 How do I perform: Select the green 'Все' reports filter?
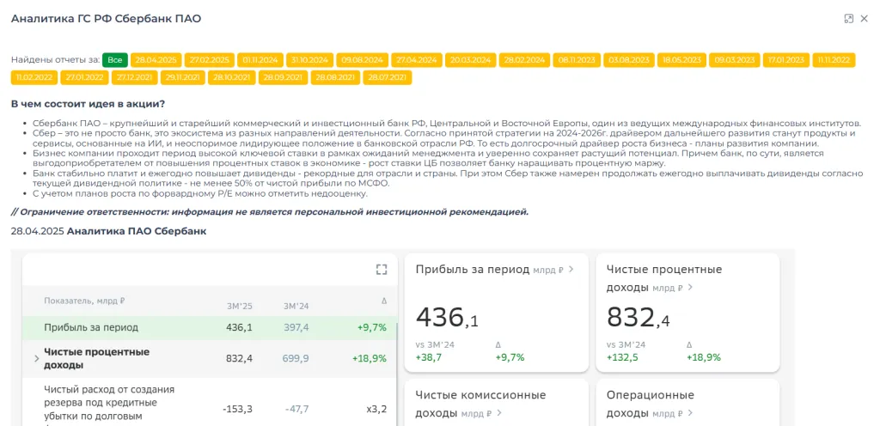(x=115, y=60)
